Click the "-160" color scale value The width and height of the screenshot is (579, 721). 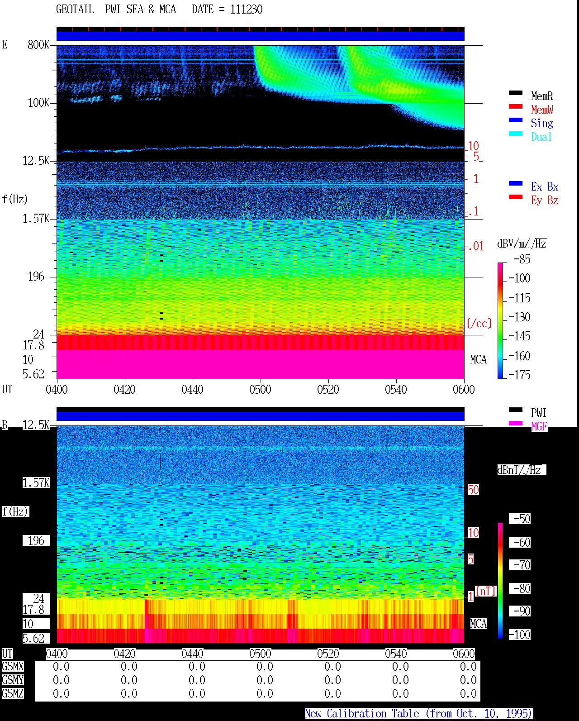click(519, 356)
